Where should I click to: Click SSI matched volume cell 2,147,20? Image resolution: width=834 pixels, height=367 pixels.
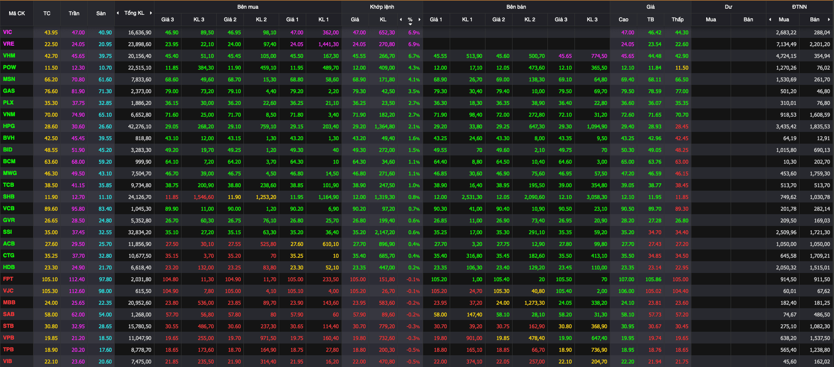(x=384, y=232)
